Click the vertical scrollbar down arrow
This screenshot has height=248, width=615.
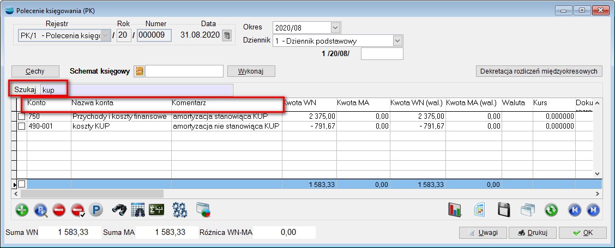click(x=598, y=173)
